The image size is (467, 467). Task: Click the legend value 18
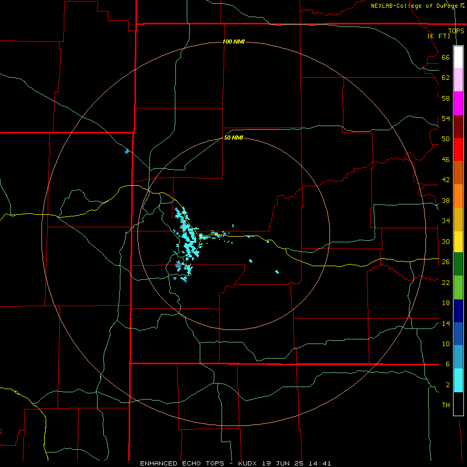(x=446, y=303)
